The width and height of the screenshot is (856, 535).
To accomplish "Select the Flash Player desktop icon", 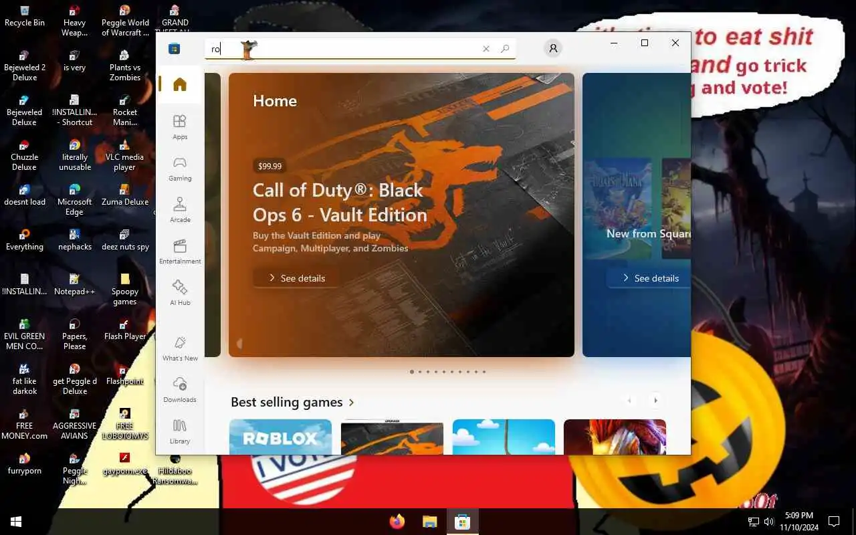I will (x=125, y=330).
